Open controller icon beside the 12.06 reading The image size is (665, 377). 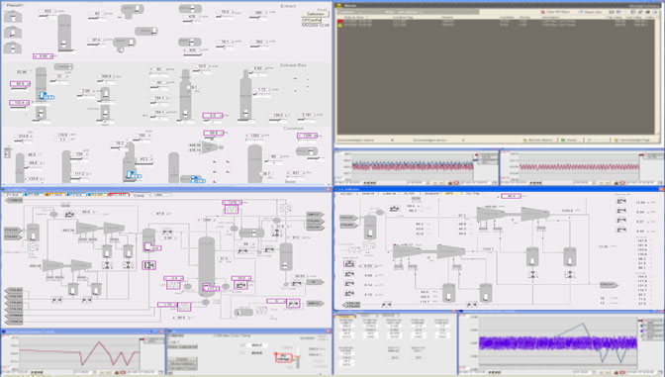pyautogui.click(x=621, y=201)
